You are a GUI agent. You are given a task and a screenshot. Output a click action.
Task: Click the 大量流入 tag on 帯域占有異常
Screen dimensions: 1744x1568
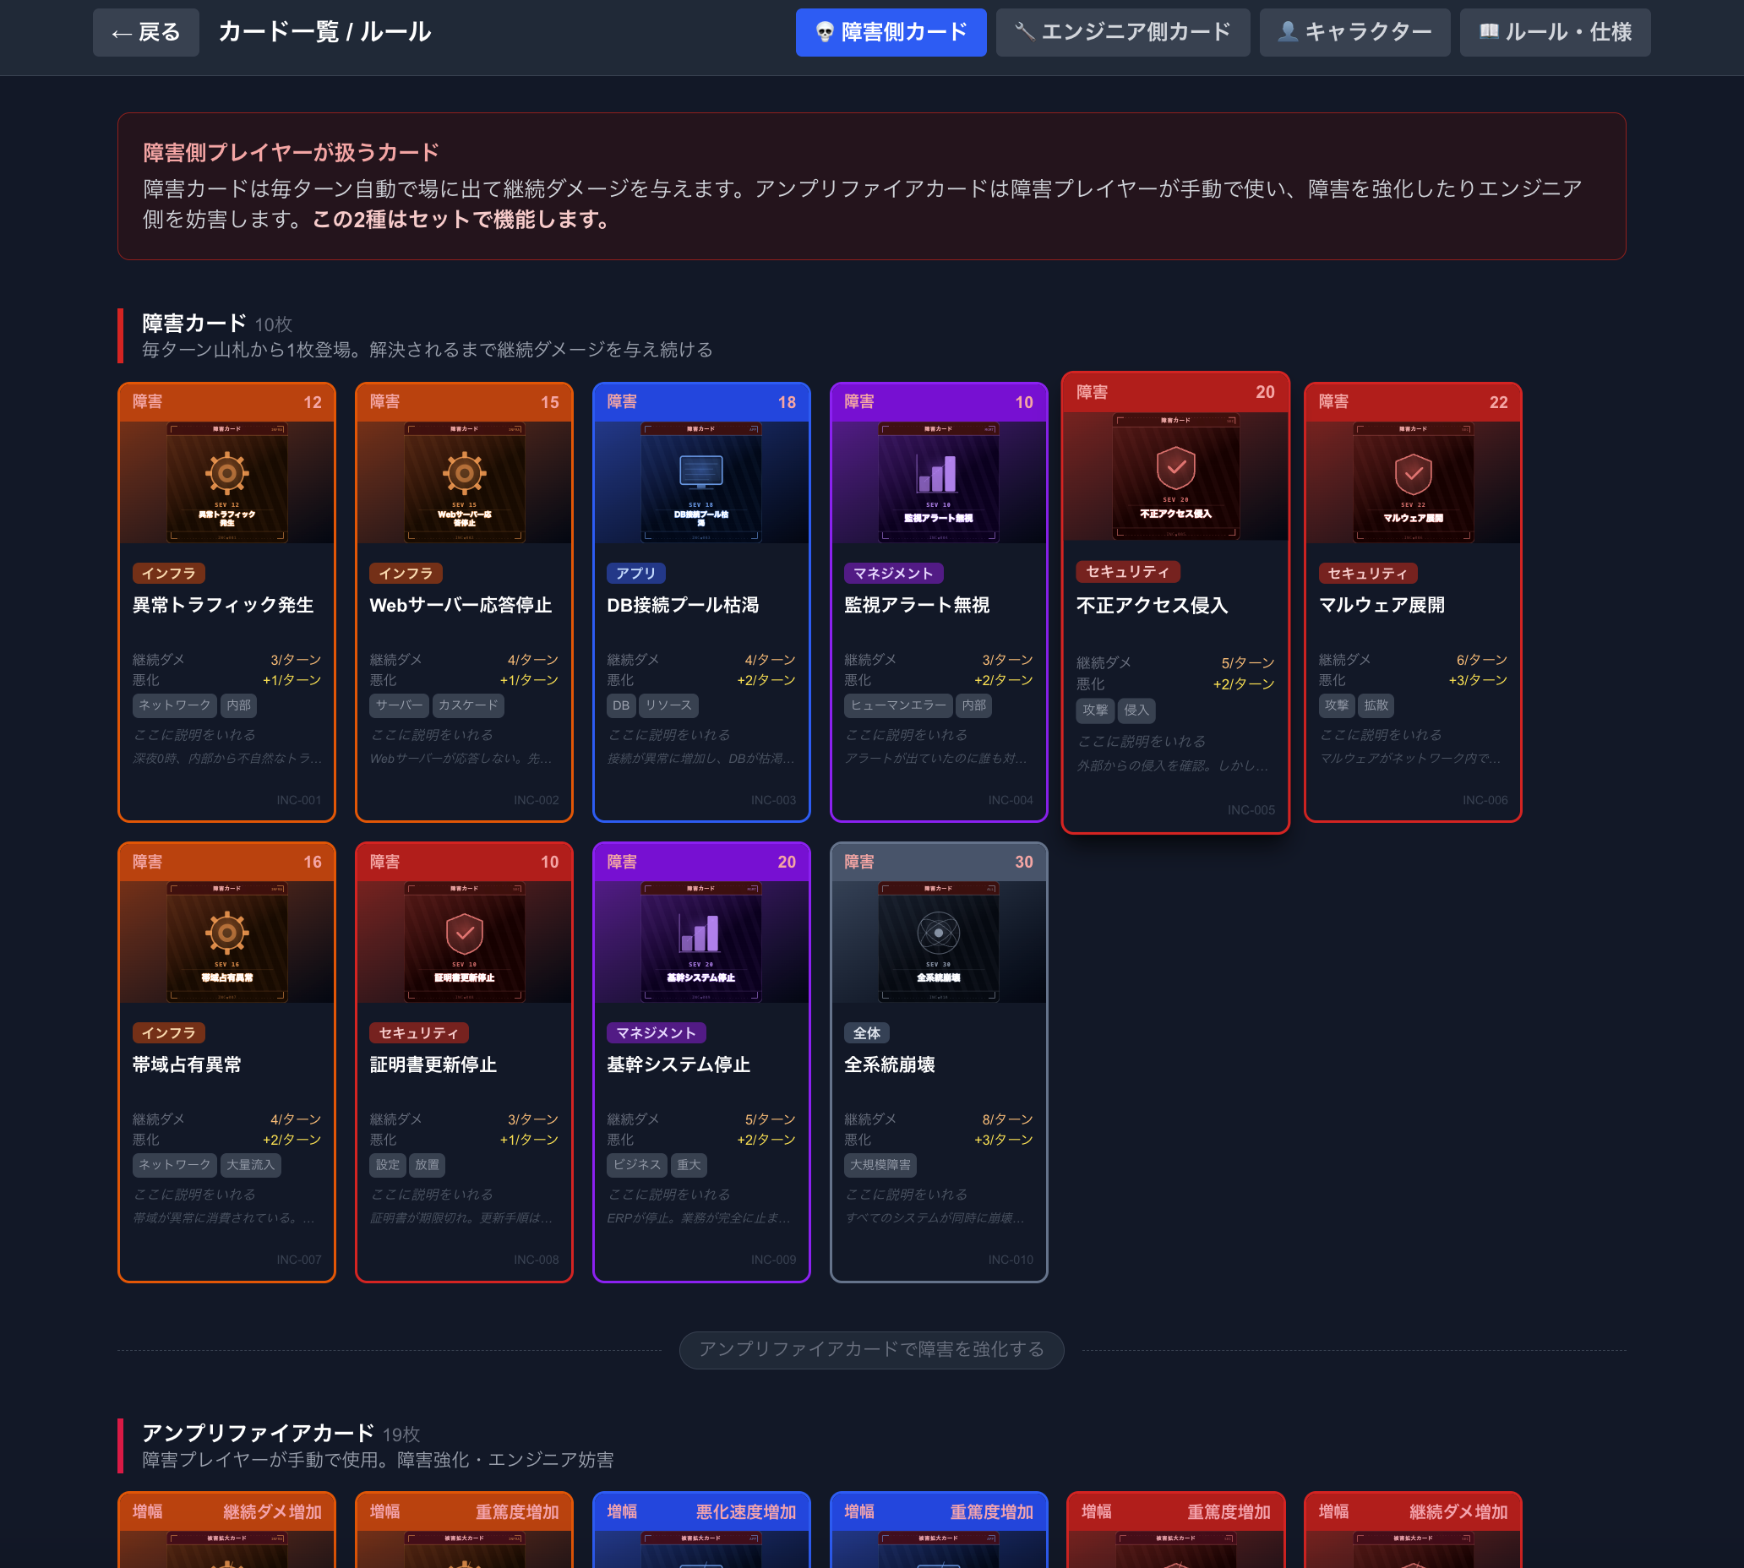coord(251,1165)
